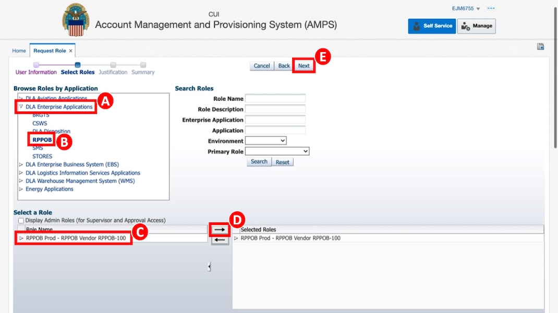The image size is (558, 313).
Task: Open the Self Service section
Action: (x=432, y=26)
